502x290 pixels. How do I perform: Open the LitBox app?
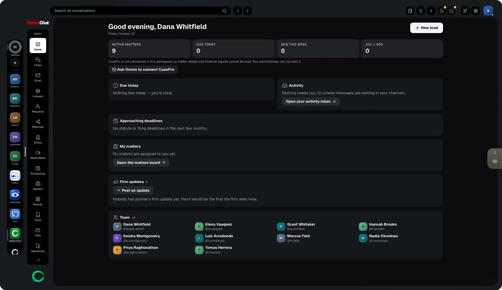(15, 175)
